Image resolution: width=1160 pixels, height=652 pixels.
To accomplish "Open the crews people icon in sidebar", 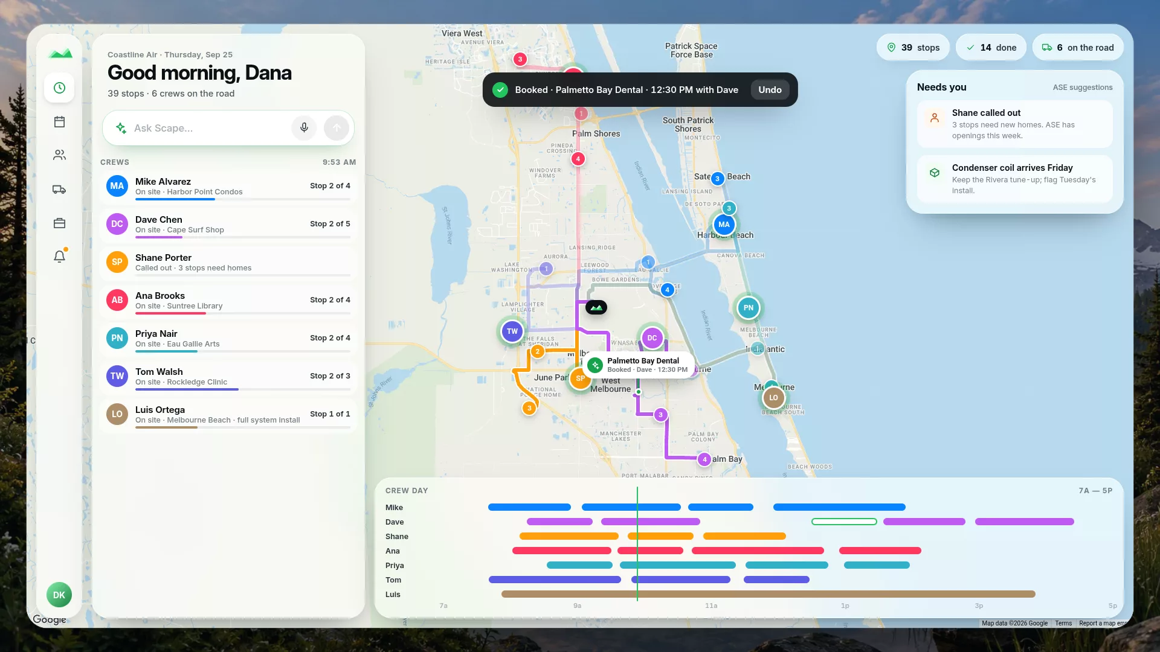I will point(59,156).
